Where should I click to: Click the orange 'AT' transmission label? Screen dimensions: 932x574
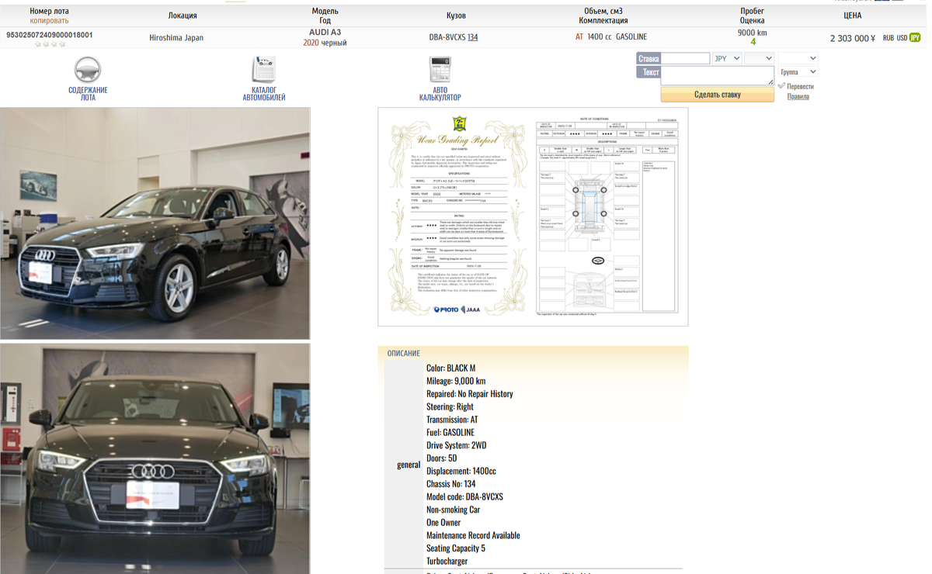click(x=579, y=37)
